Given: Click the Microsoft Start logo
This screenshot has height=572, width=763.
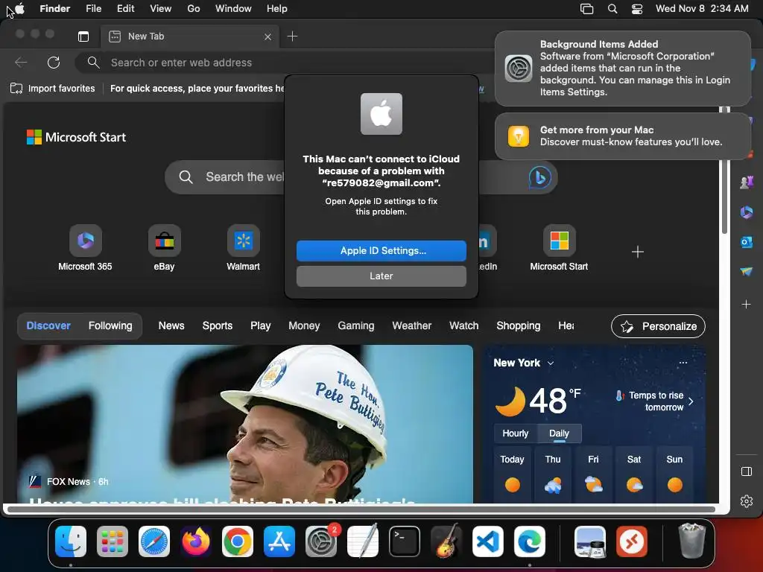Looking at the screenshot, I should (x=77, y=137).
